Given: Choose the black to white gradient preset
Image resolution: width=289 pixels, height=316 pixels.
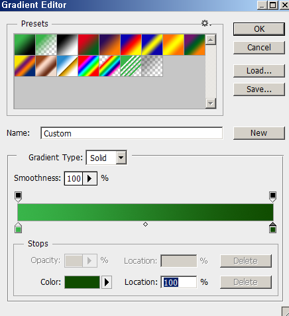Looking at the screenshot, I should pyautogui.click(x=67, y=44).
